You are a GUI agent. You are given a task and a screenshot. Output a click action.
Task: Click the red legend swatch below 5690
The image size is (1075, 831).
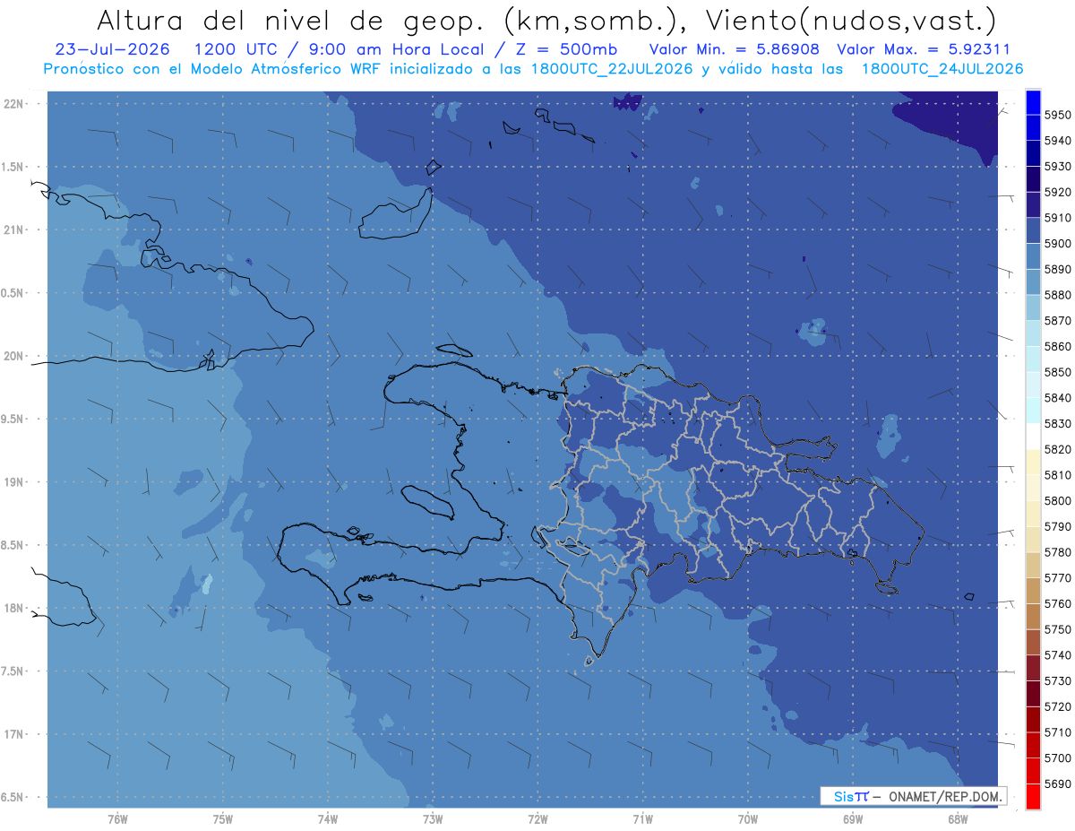[x=1033, y=796]
